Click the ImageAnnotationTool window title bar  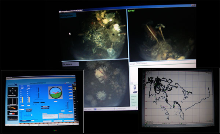tap(127, 8)
